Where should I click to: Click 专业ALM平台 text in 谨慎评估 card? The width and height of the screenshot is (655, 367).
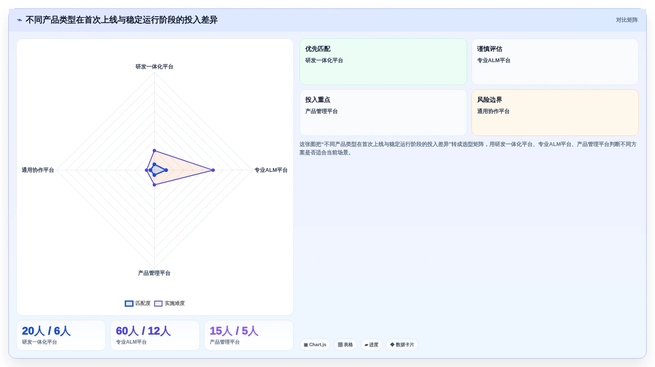[494, 60]
